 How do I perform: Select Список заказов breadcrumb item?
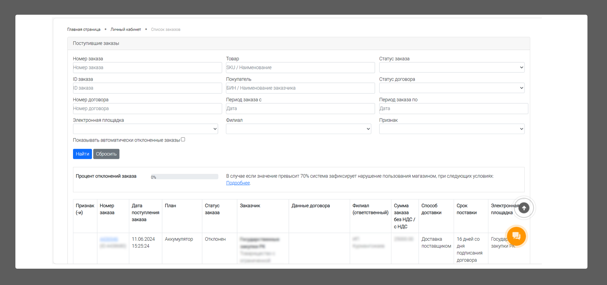[166, 29]
